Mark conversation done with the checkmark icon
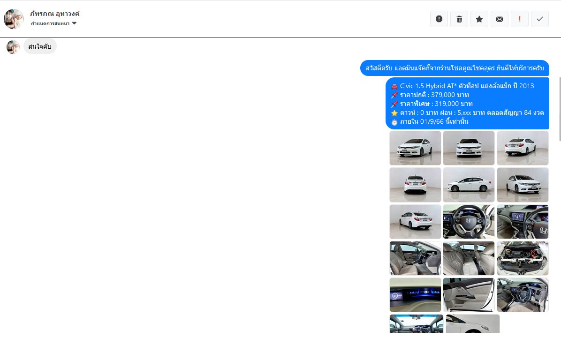The image size is (561, 338). tap(540, 19)
